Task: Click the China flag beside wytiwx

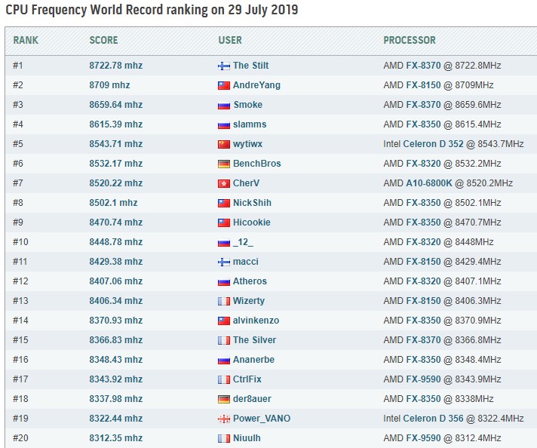Action: [x=224, y=144]
